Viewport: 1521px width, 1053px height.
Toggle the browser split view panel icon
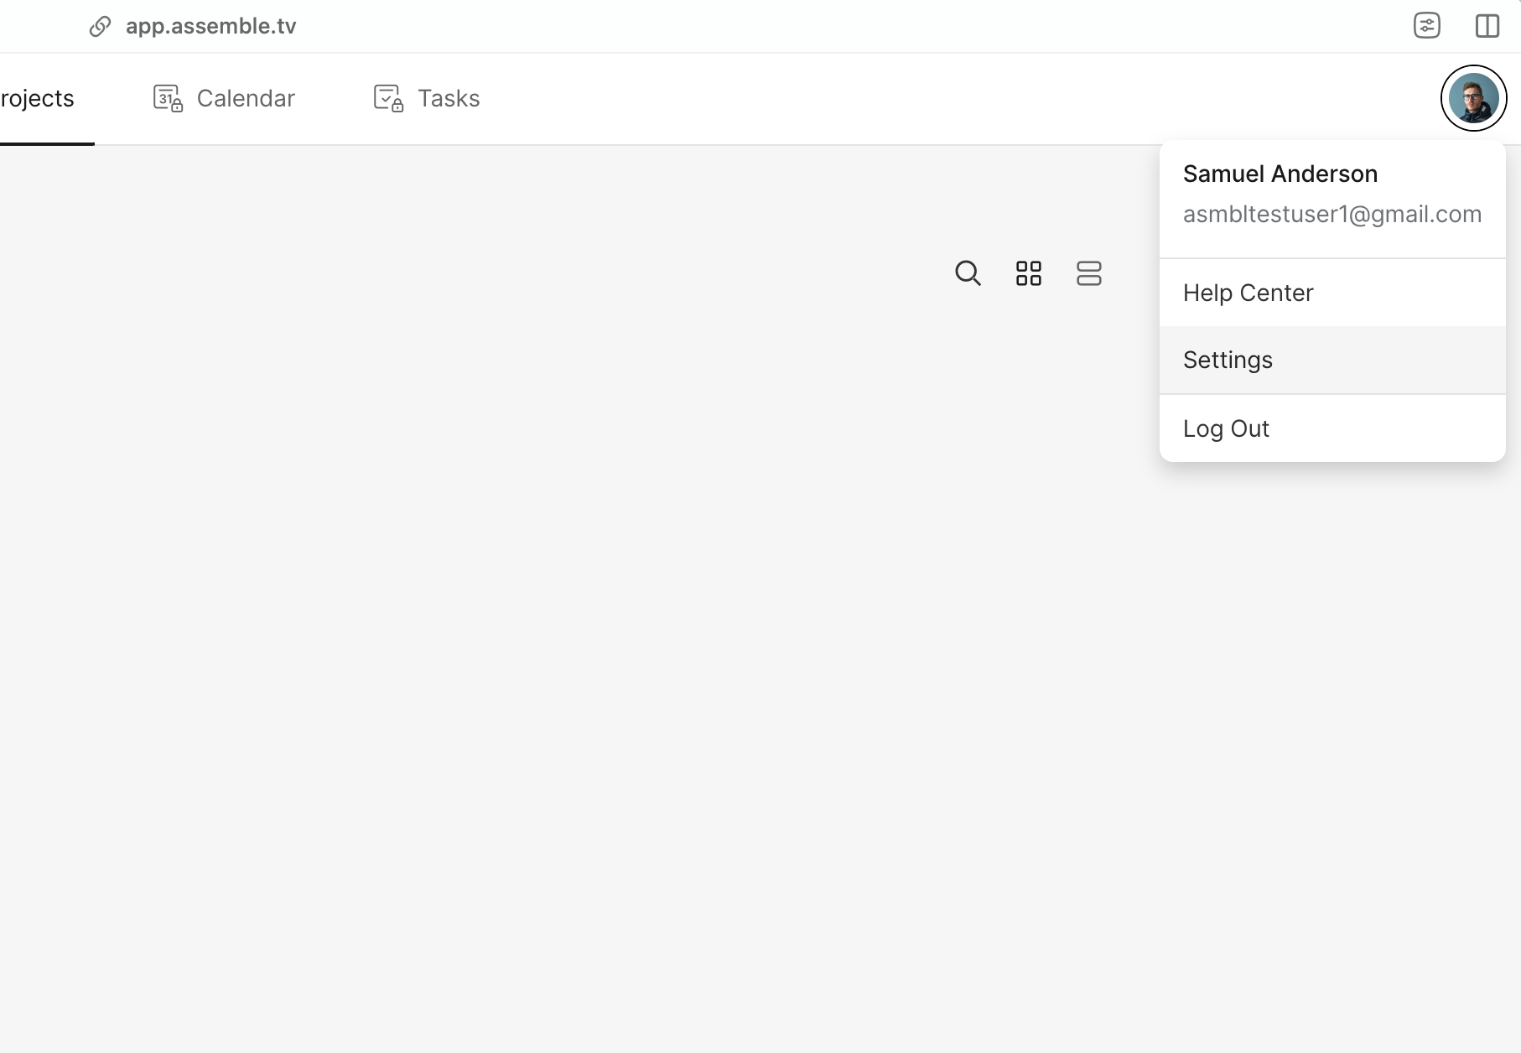(1487, 26)
